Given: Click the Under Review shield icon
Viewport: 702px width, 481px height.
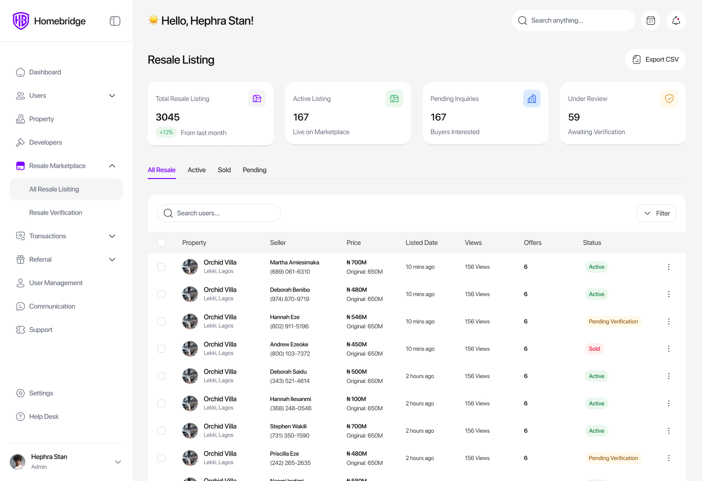Looking at the screenshot, I should [669, 99].
